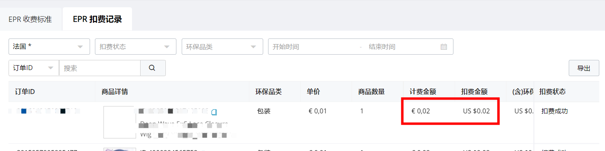The width and height of the screenshot is (605, 151).
Task: Click the US $0.02 deduction amount cell
Action: pos(476,111)
